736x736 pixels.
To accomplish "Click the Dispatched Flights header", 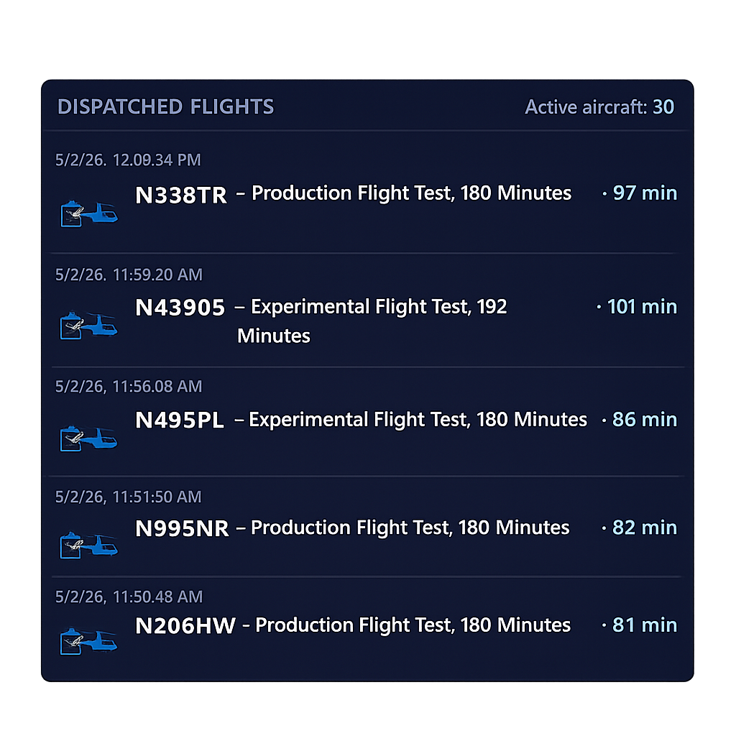I will tap(166, 107).
